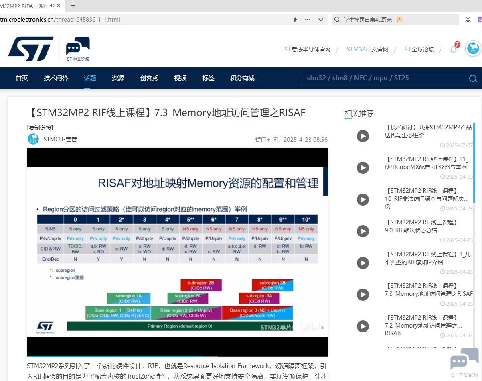The height and width of the screenshot is (381, 482).
Task: Click the forum search field stm32 / stm8
Action: [383, 78]
